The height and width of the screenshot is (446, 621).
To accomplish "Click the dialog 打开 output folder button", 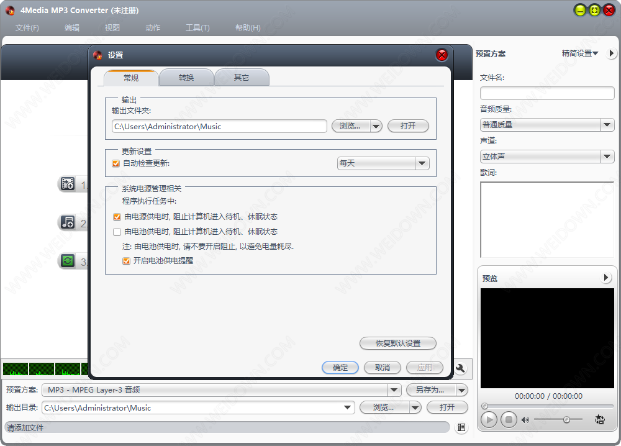I will [x=408, y=126].
